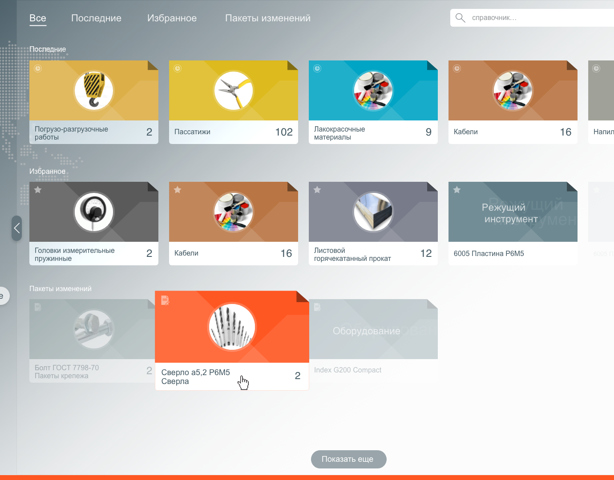Click the search magnifier icon
This screenshot has width=614, height=480.
tap(460, 18)
